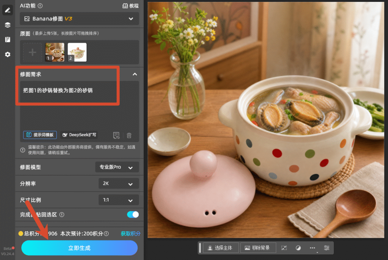
Task: Open the adjustment sliders icon
Action: [327, 248]
